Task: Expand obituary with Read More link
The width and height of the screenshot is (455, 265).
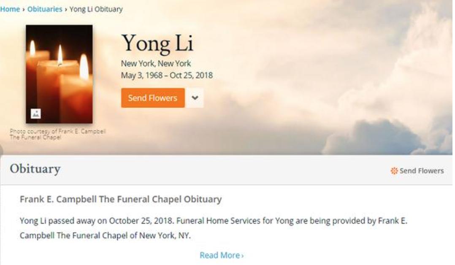Action: (x=219, y=255)
